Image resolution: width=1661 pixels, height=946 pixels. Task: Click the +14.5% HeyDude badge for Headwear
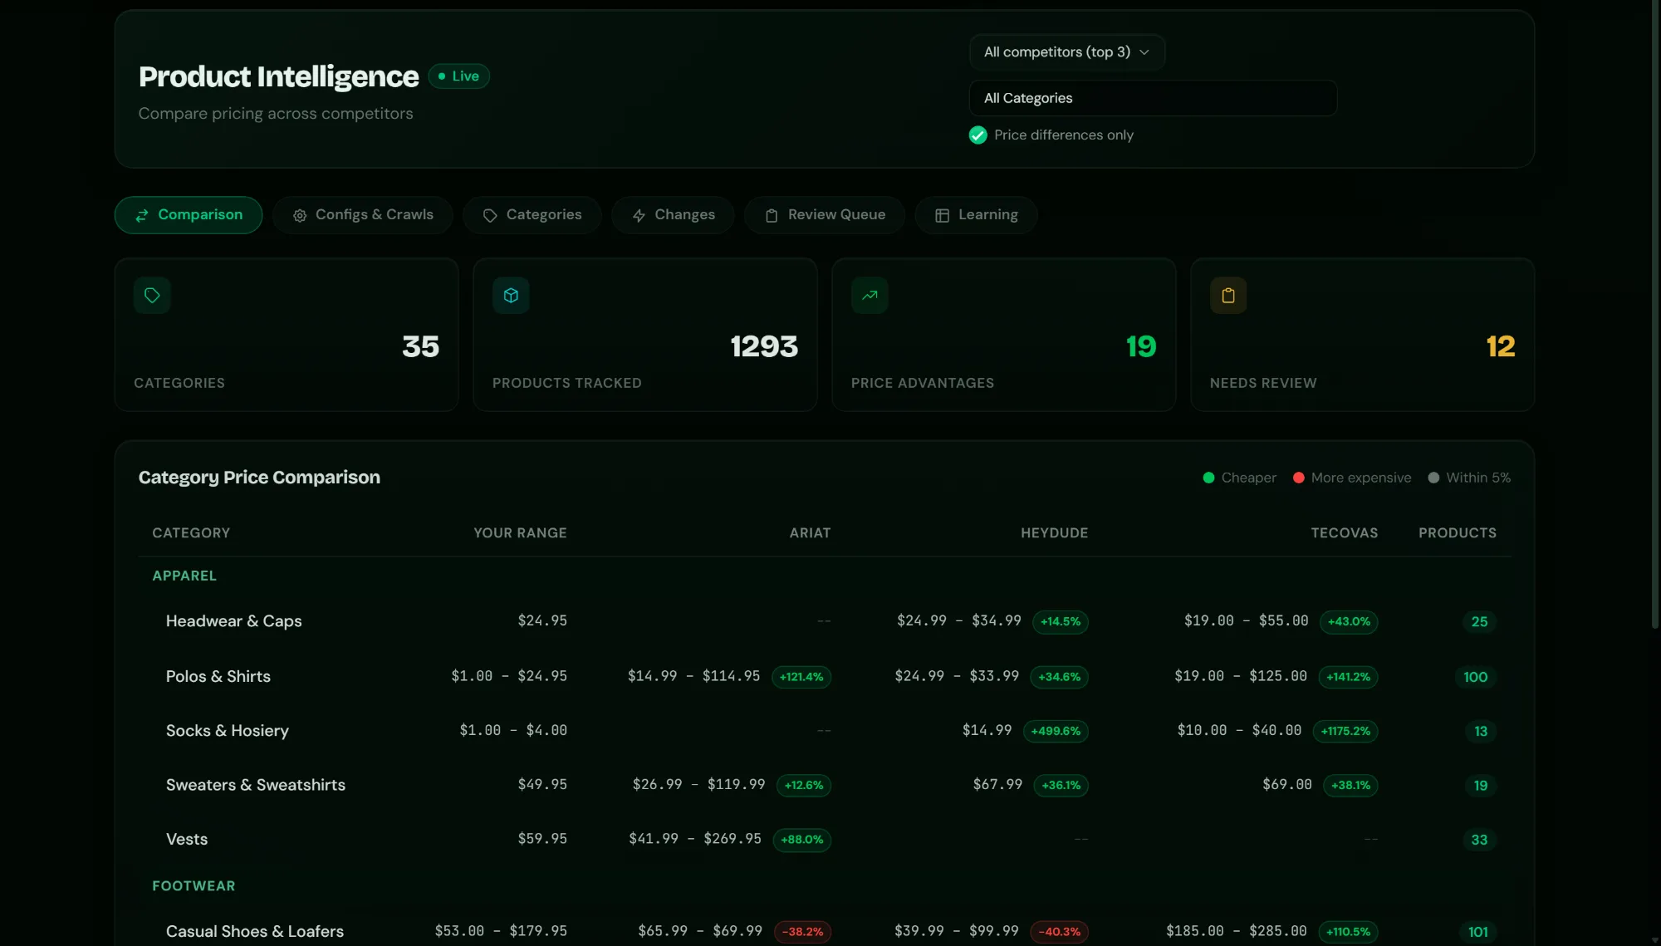pyautogui.click(x=1061, y=622)
